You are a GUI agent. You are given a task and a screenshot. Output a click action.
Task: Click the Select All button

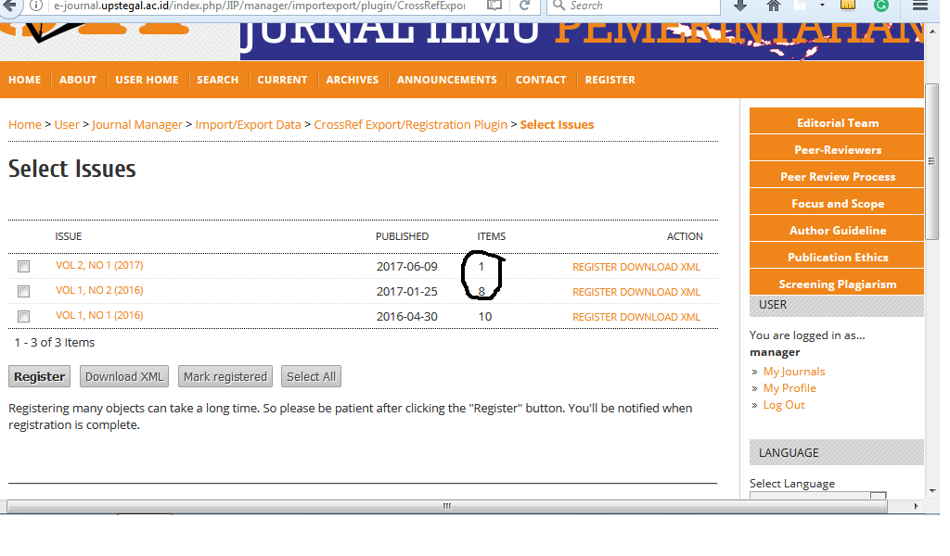[311, 376]
